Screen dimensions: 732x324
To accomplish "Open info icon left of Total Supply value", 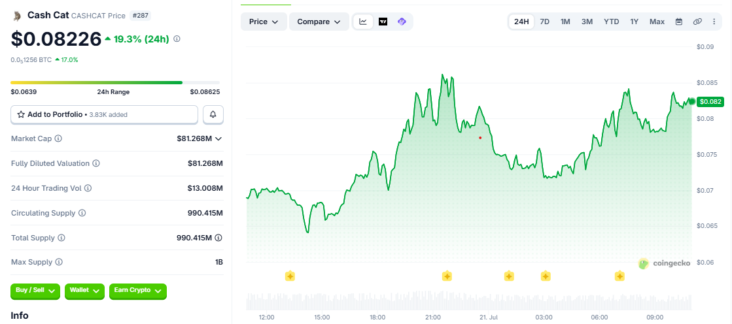I will pyautogui.click(x=61, y=238).
